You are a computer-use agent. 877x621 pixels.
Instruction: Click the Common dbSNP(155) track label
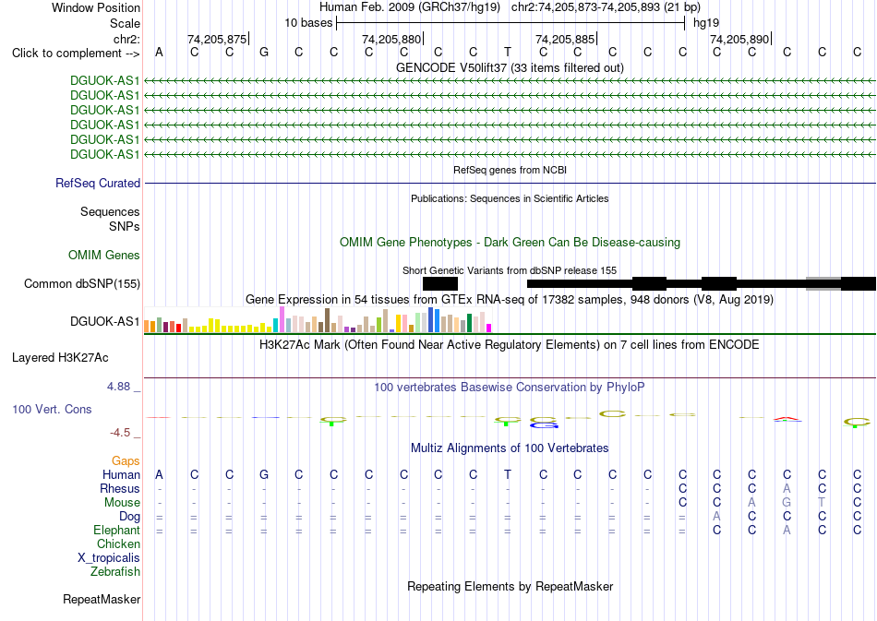82,284
